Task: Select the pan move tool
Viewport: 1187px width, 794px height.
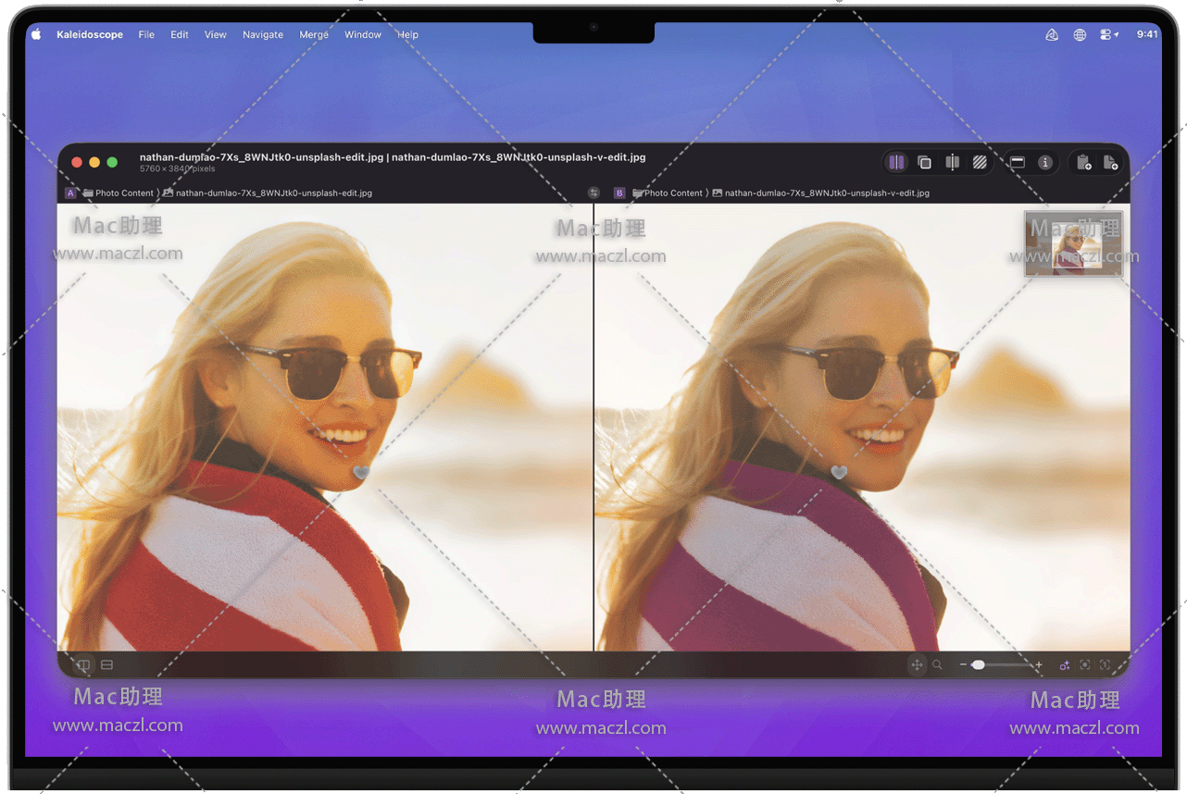Action: coord(917,664)
